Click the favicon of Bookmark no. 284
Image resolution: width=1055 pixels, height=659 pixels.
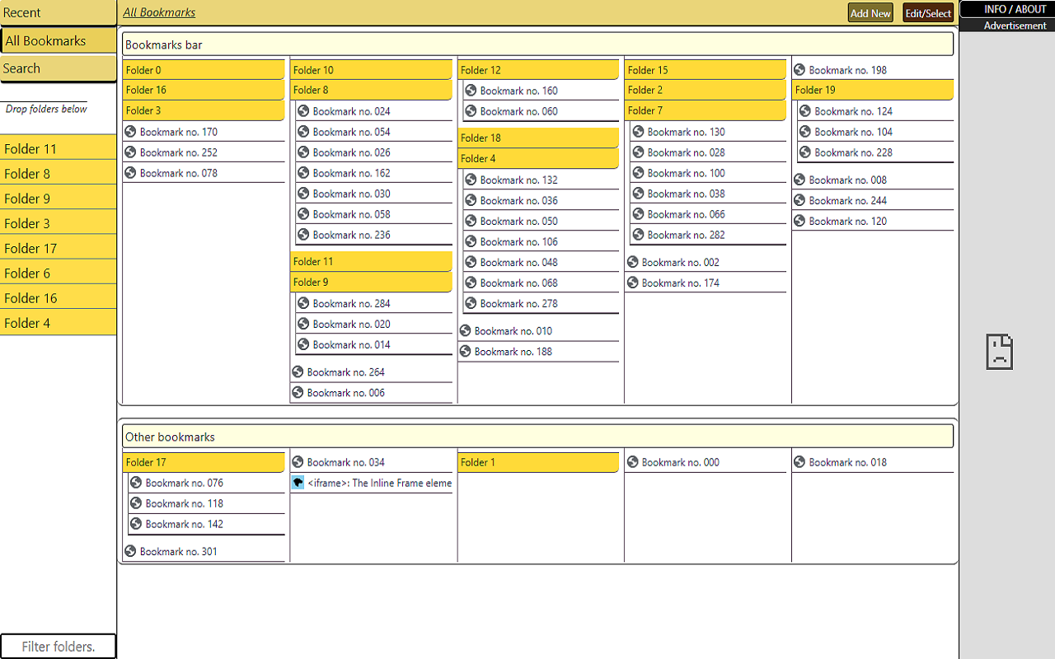[302, 302]
